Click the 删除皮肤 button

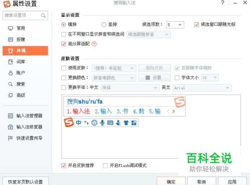pos(155,68)
